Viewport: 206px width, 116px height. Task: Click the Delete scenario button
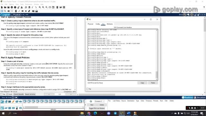pyautogui.click(x=102, y=105)
